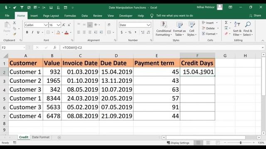The width and height of the screenshot is (266, 149).
Task: Expand the formula bar chevron
Action: coord(263,48)
